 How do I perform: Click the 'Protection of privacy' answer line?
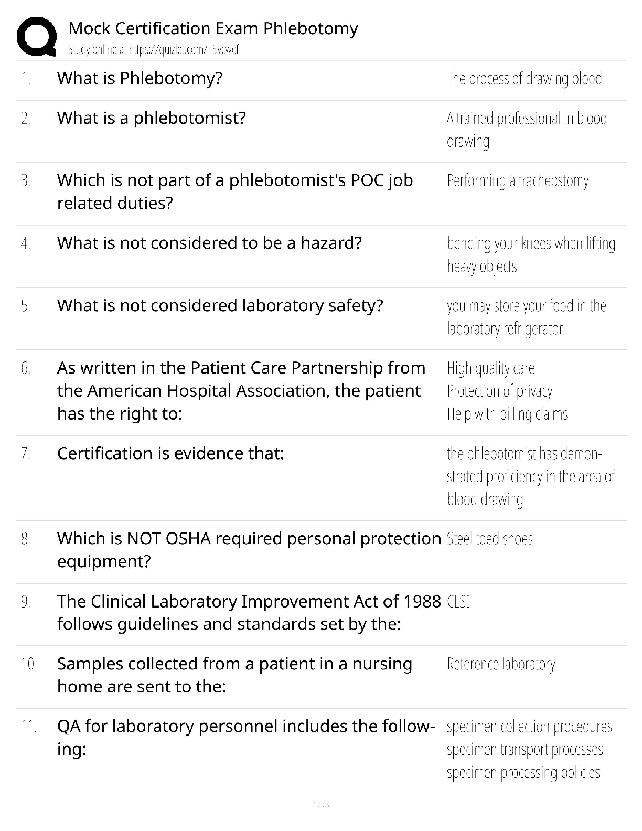499,391
